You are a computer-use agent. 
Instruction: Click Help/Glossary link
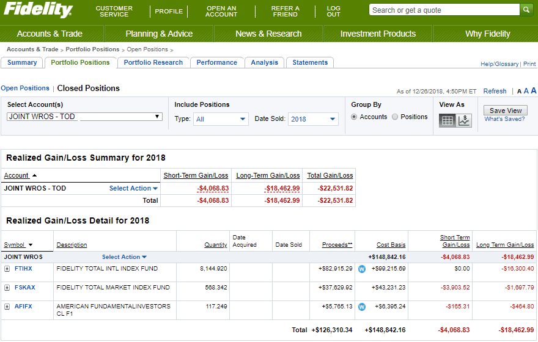pos(499,64)
